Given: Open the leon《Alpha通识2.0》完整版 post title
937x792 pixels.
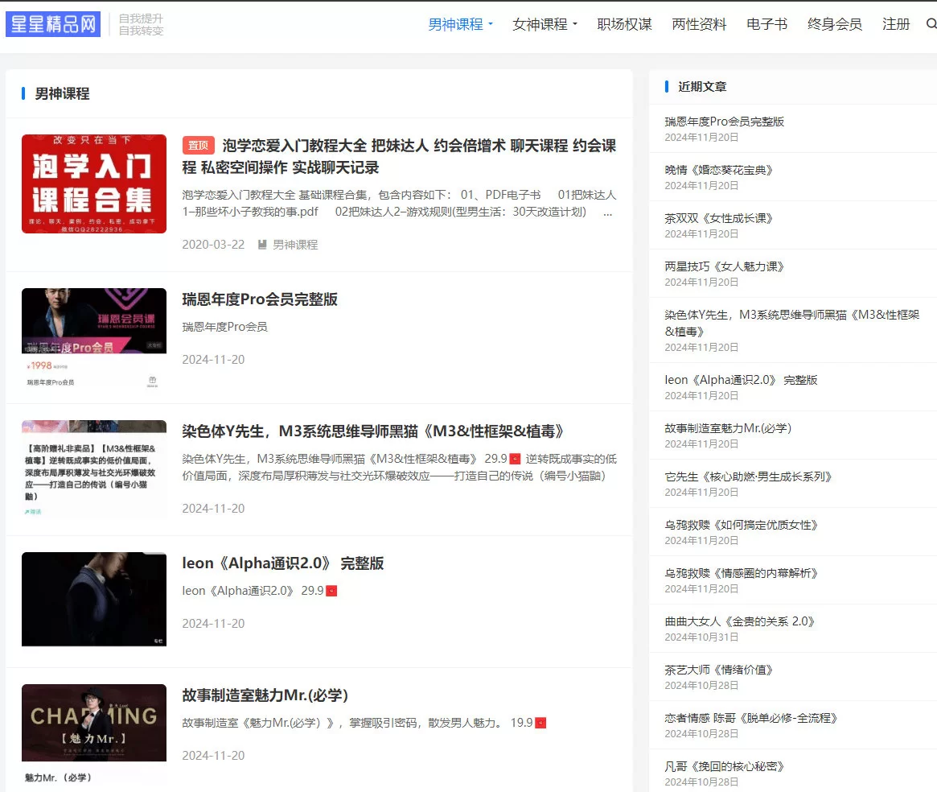Looking at the screenshot, I should click(x=282, y=563).
